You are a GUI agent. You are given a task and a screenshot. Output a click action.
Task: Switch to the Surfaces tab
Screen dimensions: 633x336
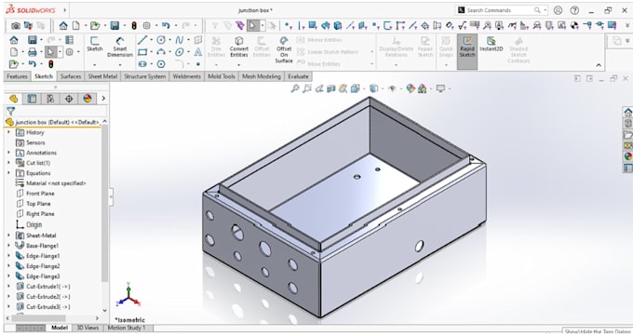point(71,76)
